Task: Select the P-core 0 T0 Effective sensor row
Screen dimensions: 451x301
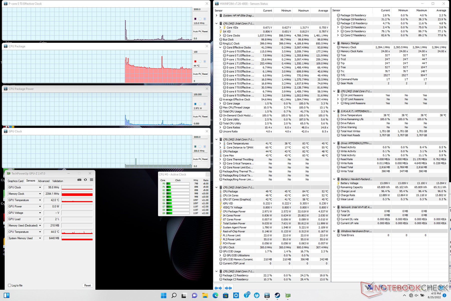Action: [x=240, y=51]
